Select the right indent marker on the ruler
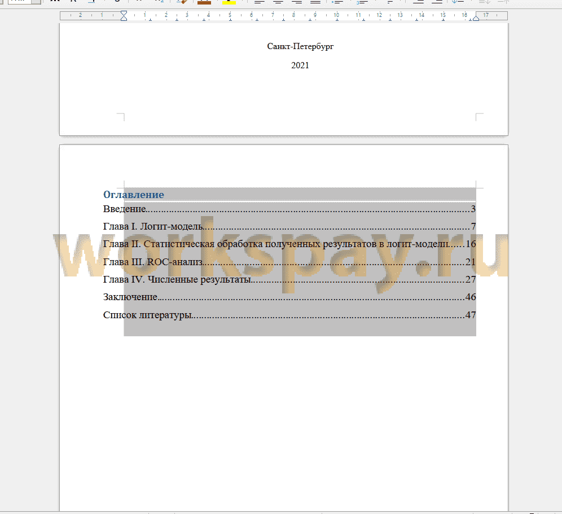This screenshot has width=562, height=514. coord(476,17)
